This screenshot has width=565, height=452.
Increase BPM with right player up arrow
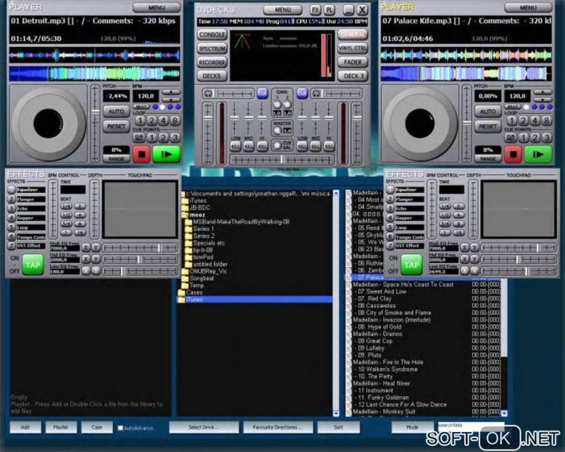tap(543, 93)
